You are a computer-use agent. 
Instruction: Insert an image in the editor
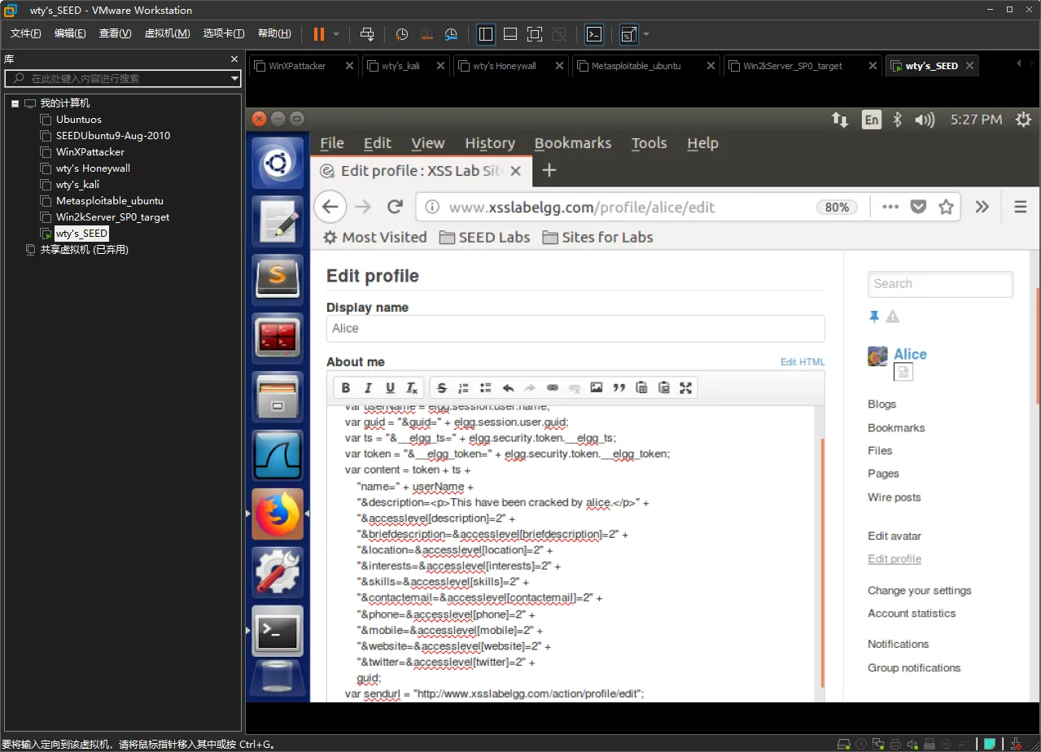click(x=597, y=387)
